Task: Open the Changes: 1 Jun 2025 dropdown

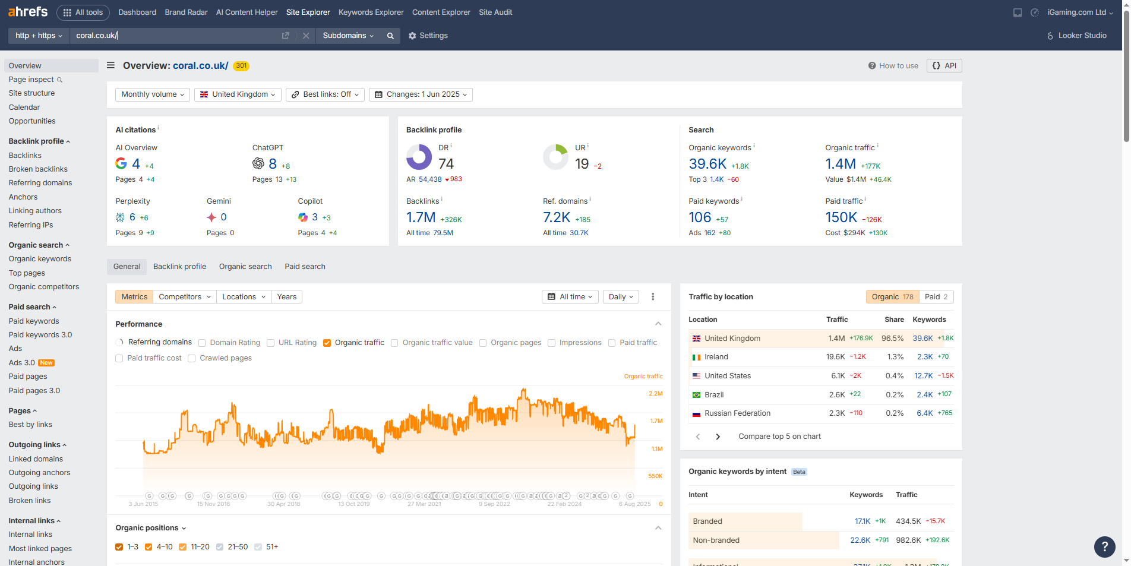Action: [421, 94]
